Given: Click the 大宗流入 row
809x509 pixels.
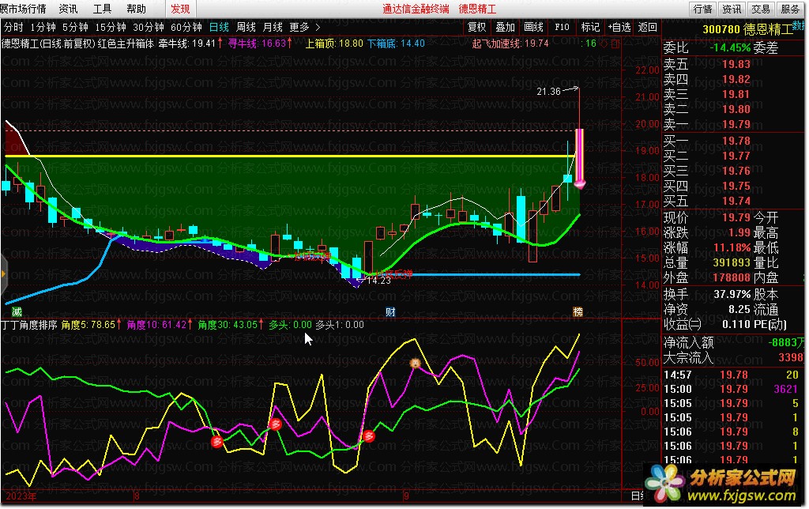Looking at the screenshot, I should click(734, 357).
